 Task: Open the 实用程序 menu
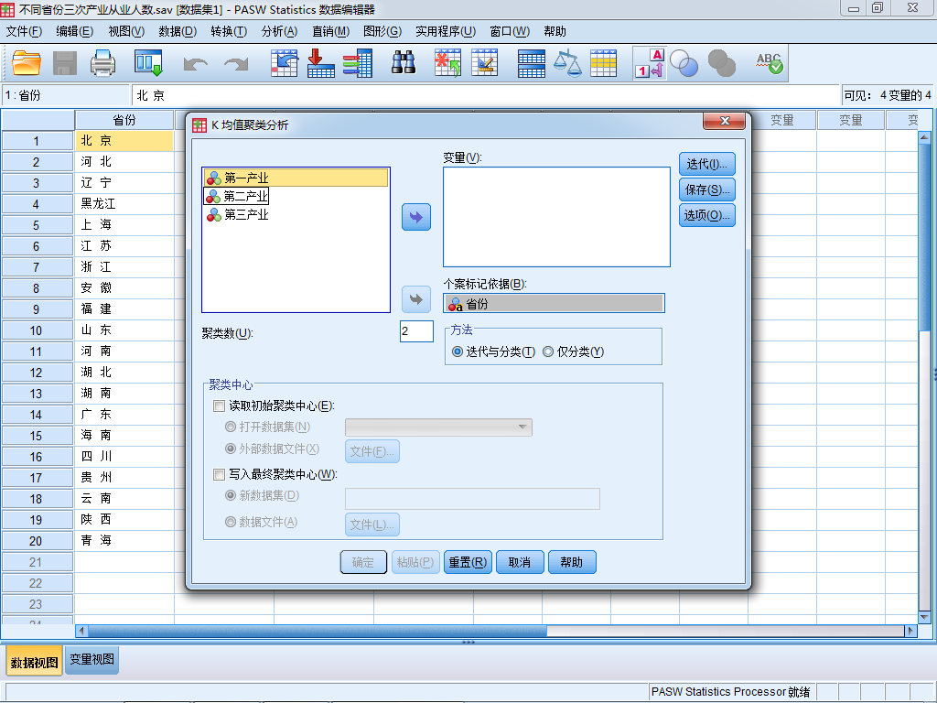coord(446,31)
